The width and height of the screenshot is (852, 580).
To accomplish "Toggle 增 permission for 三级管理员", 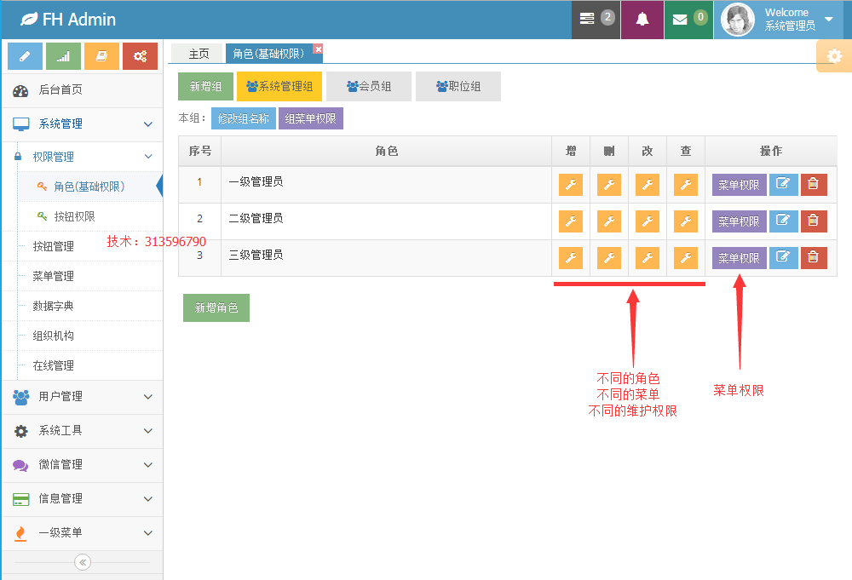I will [x=571, y=258].
